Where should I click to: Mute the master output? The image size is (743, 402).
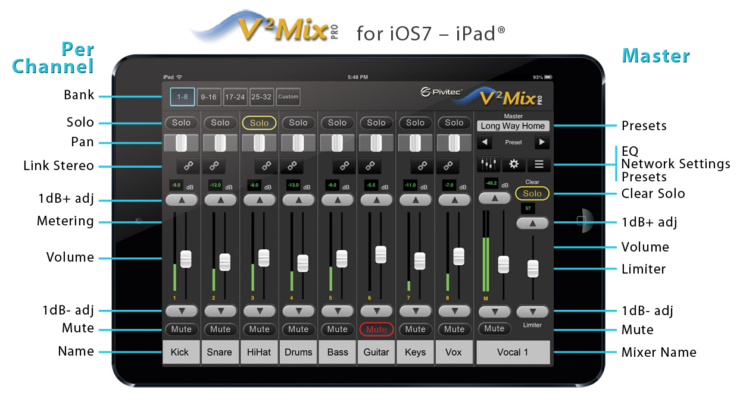tap(494, 328)
